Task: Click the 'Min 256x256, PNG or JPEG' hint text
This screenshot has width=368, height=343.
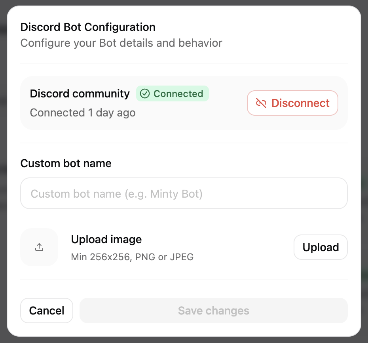Action: [x=132, y=257]
